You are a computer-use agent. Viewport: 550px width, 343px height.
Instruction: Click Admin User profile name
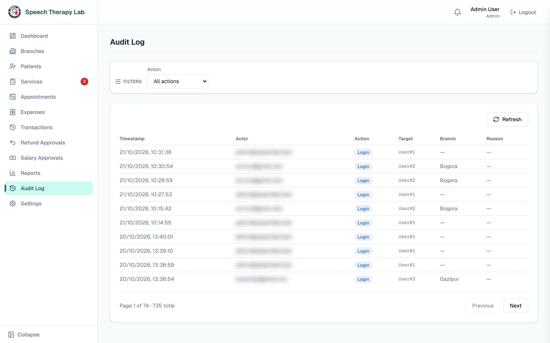485,9
